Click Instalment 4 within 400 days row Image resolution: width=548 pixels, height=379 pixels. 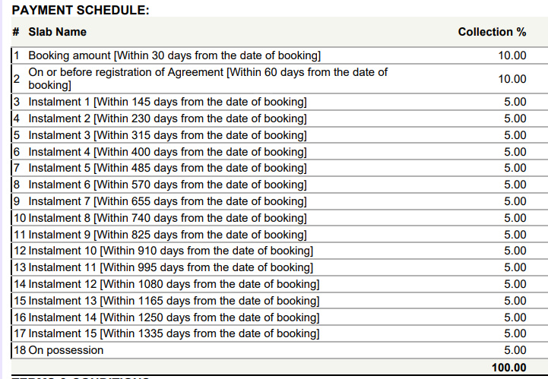(167, 152)
